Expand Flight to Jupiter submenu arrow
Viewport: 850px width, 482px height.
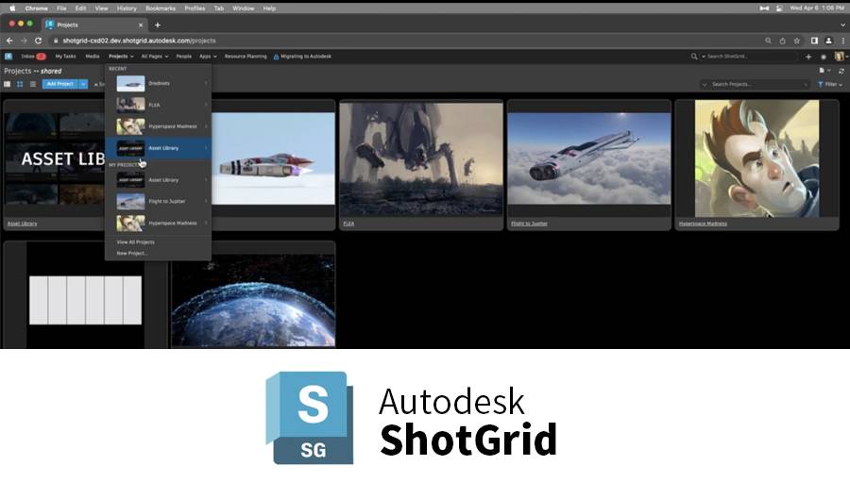pyautogui.click(x=206, y=201)
